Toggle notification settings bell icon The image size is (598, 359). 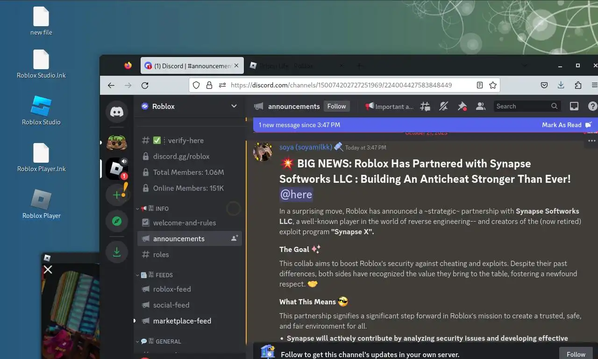pyautogui.click(x=444, y=107)
